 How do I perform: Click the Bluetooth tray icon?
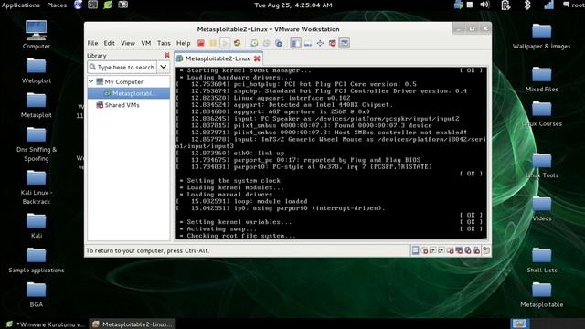point(527,5)
